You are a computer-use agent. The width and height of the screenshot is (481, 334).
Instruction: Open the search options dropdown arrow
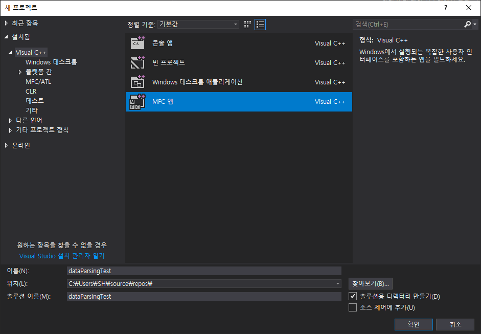(475, 24)
